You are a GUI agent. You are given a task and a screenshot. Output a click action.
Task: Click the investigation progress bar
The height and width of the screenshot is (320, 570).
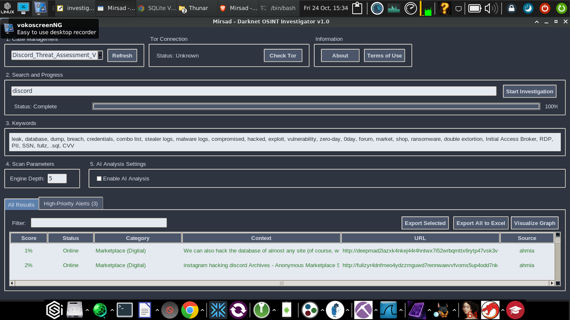click(316, 106)
